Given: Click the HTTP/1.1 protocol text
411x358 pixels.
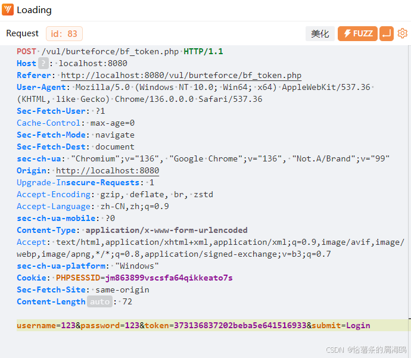Looking at the screenshot, I should pyautogui.click(x=203, y=51).
